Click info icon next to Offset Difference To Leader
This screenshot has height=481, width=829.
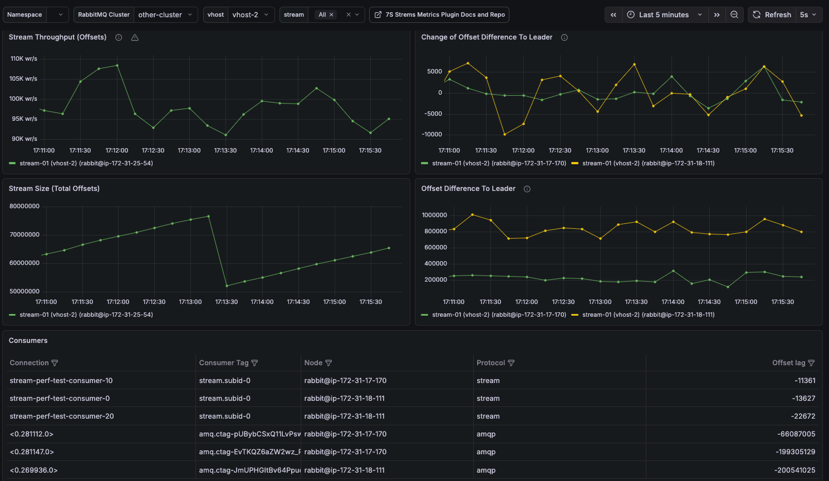pos(527,189)
